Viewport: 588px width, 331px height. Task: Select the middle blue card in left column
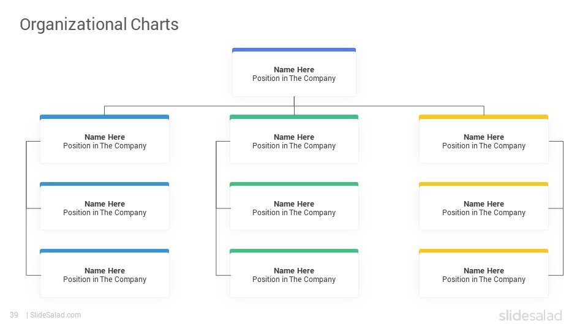pos(104,206)
